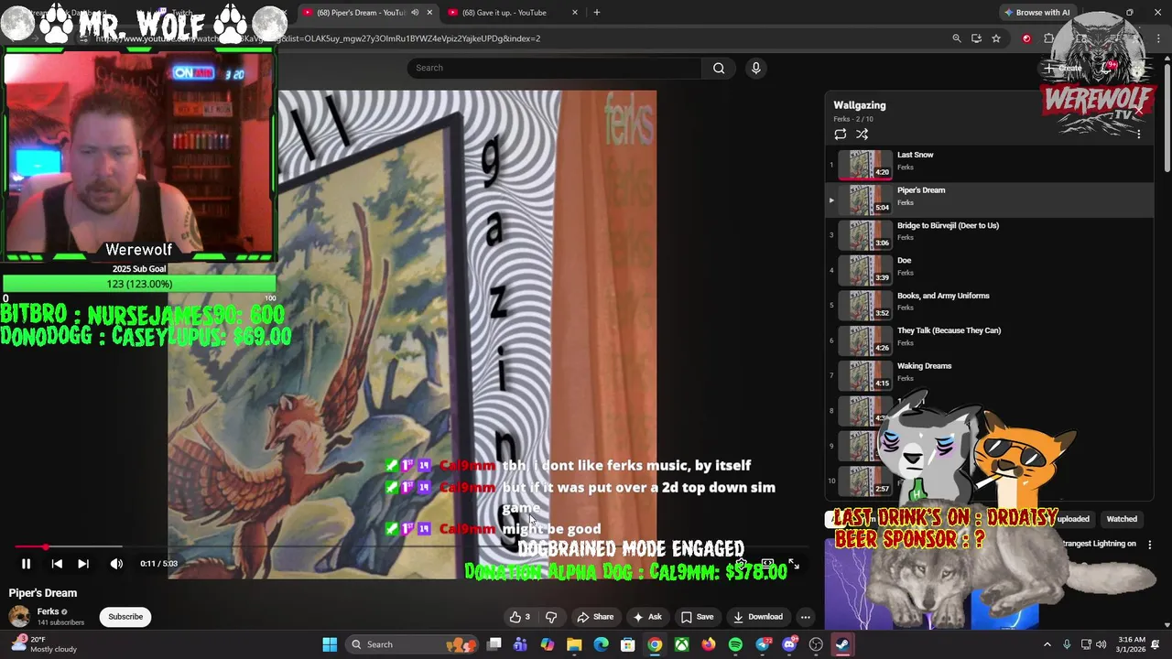Image resolution: width=1172 pixels, height=659 pixels.
Task: Open the Ferks channel avatar
Action: 19,616
